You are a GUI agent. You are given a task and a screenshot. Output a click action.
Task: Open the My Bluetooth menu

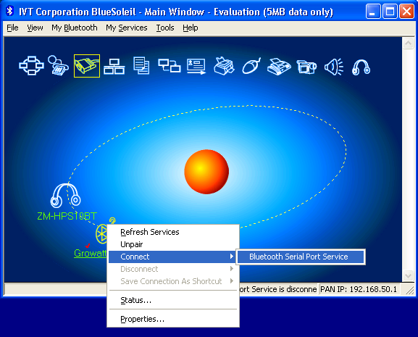pyautogui.click(x=75, y=28)
